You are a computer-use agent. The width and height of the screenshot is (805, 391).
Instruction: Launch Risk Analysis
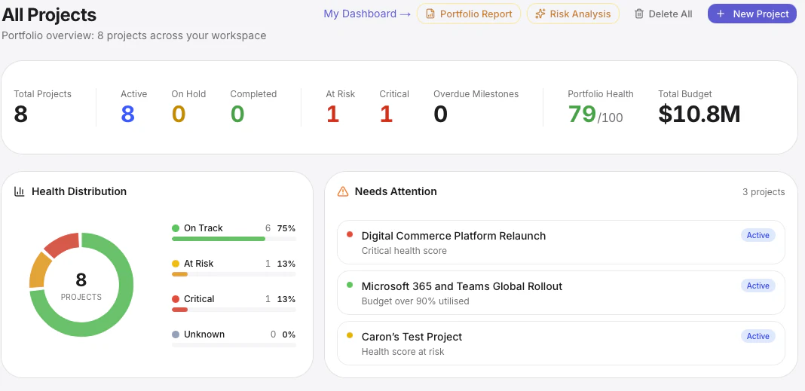pos(573,14)
